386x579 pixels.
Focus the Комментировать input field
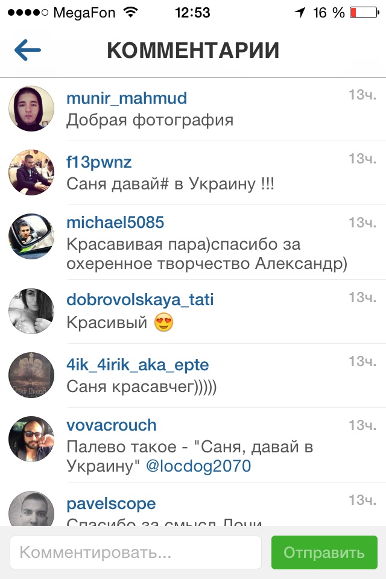click(x=136, y=552)
